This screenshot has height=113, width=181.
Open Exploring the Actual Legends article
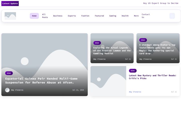coord(112,51)
